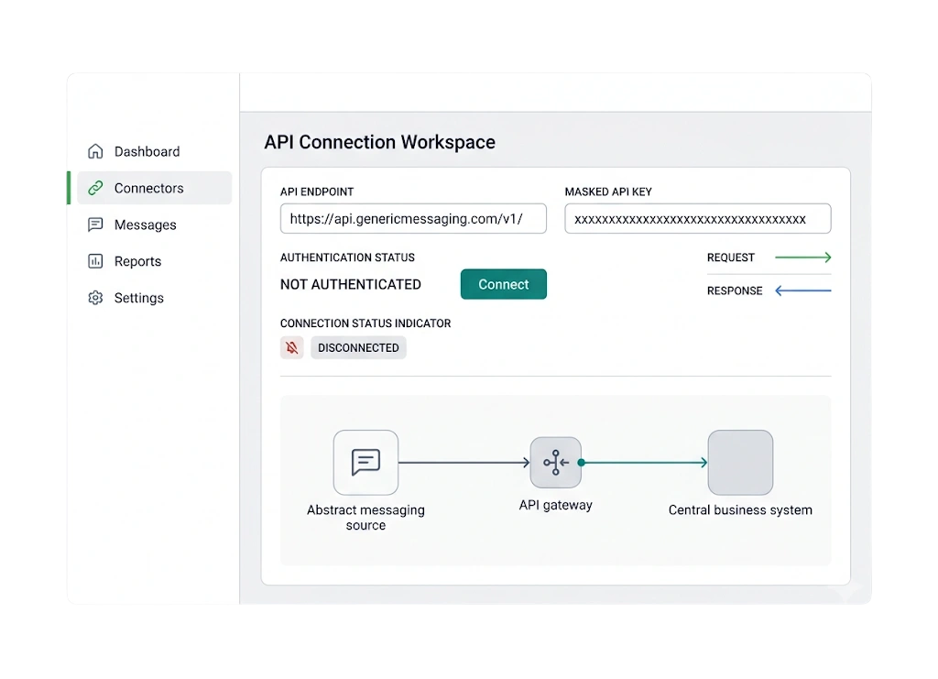The width and height of the screenshot is (938, 679).
Task: Click the gray arrow from source to gateway
Action: tap(464, 463)
